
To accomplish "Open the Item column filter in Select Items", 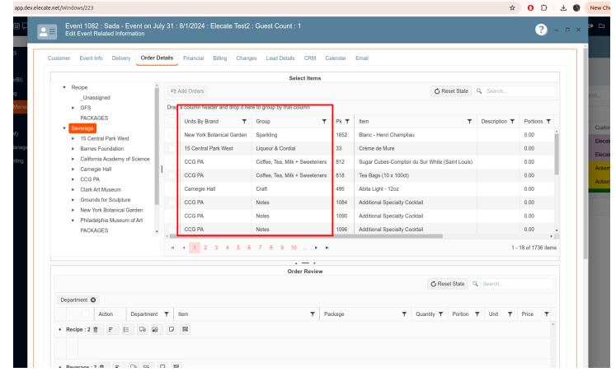I will pos(469,121).
